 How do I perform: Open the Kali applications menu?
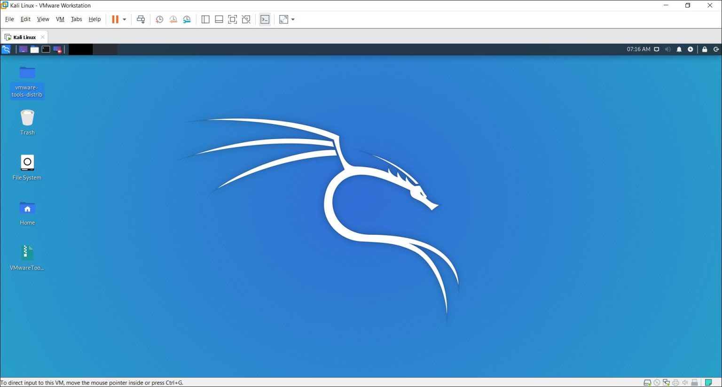tap(6, 49)
